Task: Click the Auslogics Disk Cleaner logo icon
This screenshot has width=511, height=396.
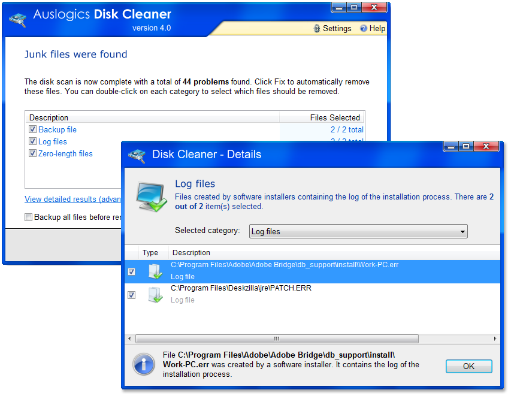Action: click(x=18, y=20)
